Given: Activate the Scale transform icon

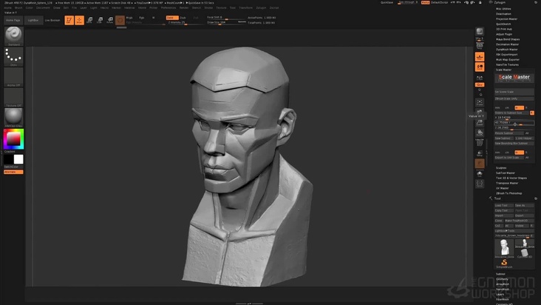Looking at the screenshot, I should coord(100,21).
